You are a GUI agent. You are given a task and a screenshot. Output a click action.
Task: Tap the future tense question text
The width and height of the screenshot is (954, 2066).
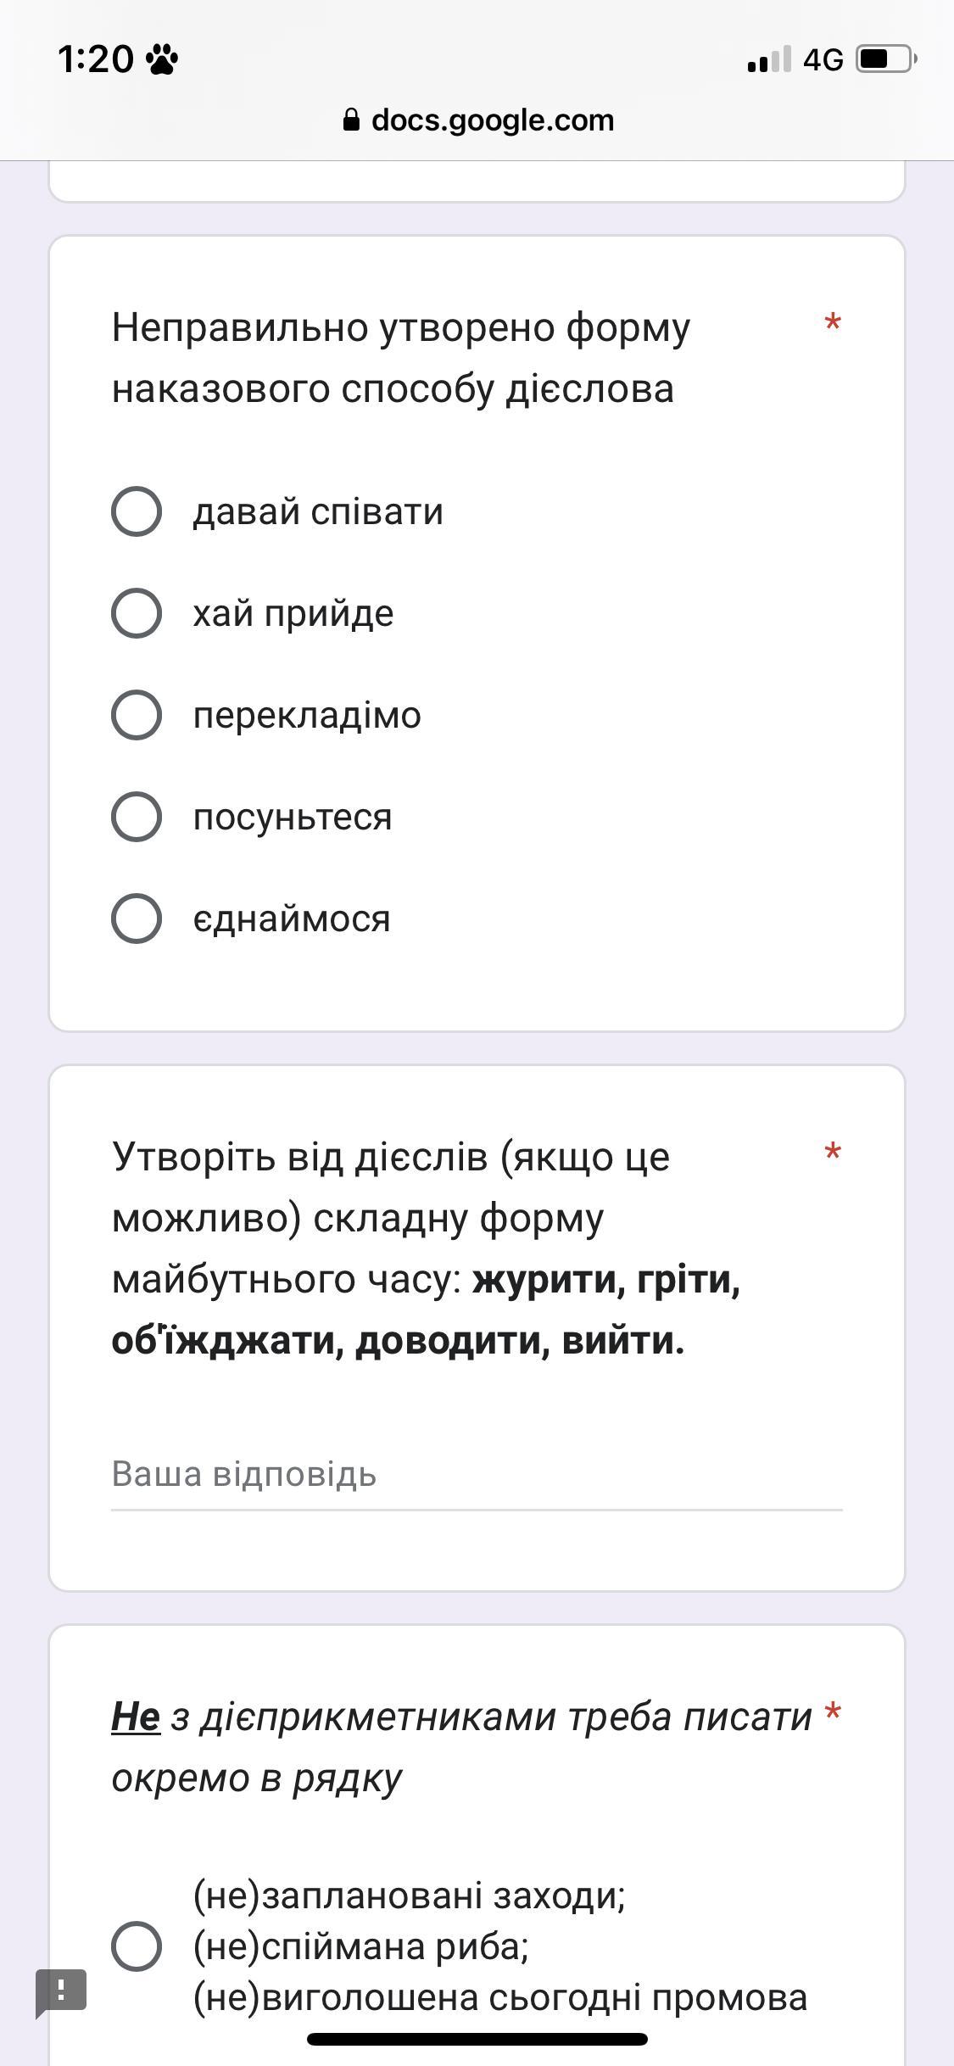pyautogui.click(x=426, y=1248)
